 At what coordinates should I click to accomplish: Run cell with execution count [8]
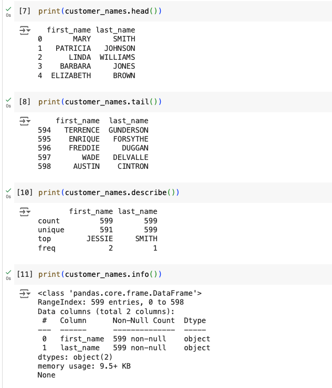point(24,102)
